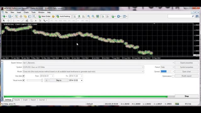The height and width of the screenshot is (113, 201).
Task: Switch chart to line chart style
Action: click(x=84, y=16)
